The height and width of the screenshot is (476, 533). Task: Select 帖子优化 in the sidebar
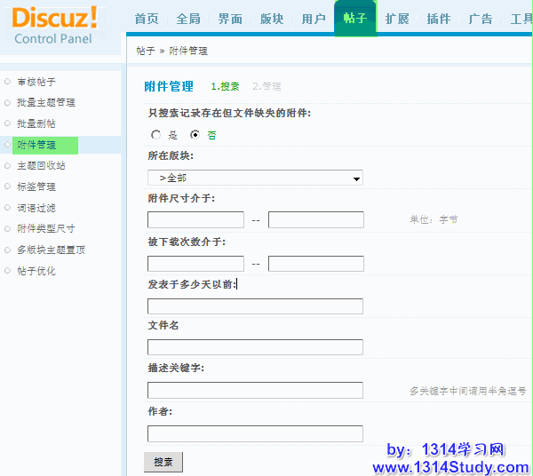tap(36, 271)
